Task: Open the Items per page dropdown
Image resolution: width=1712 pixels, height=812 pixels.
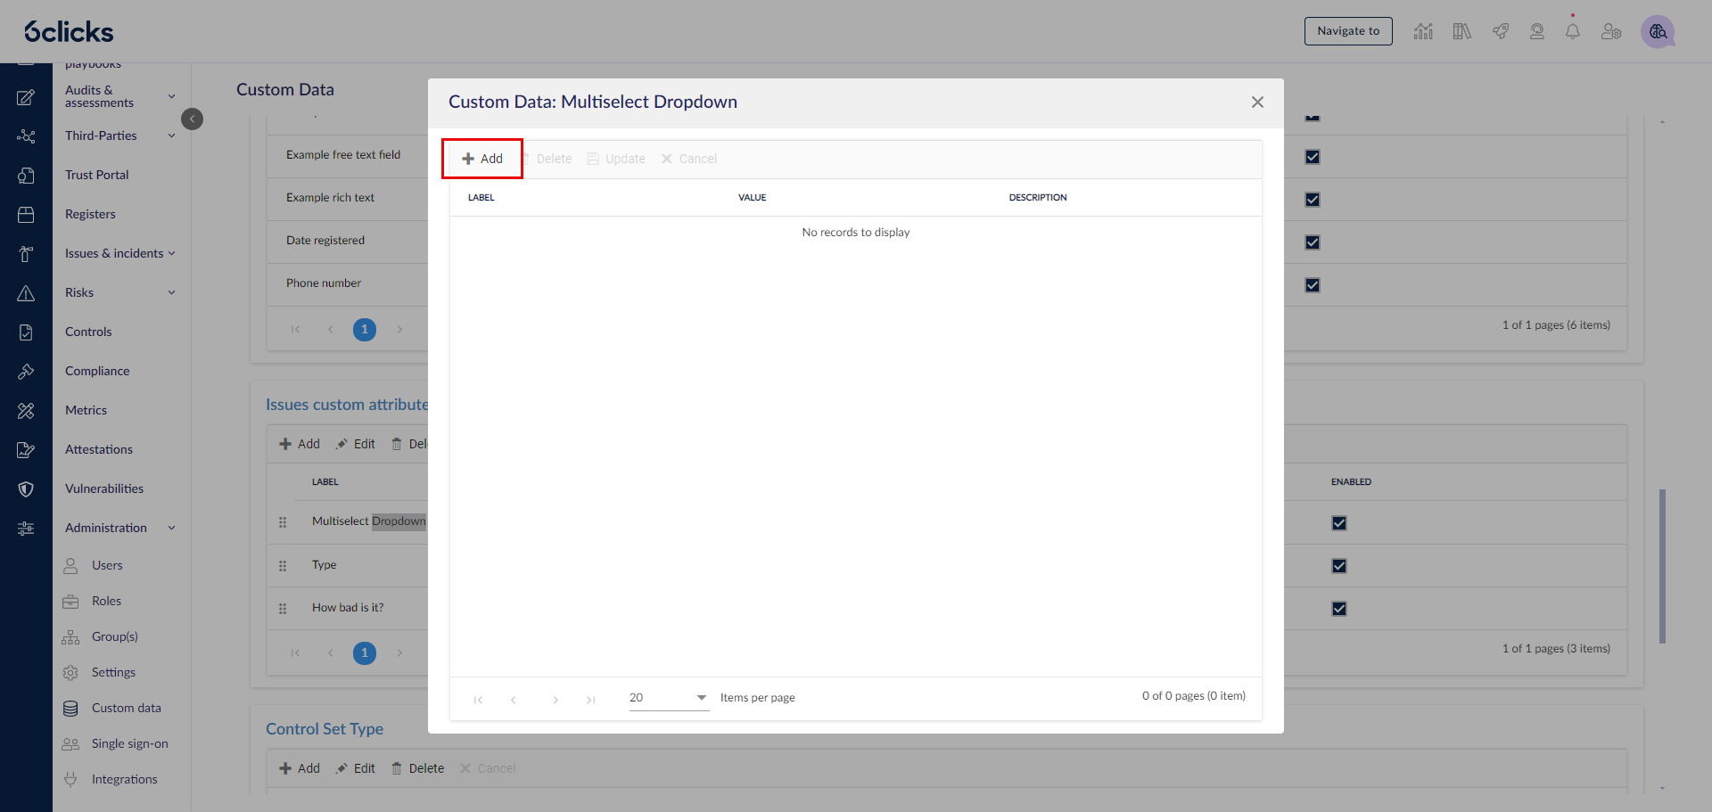Action: point(667,698)
